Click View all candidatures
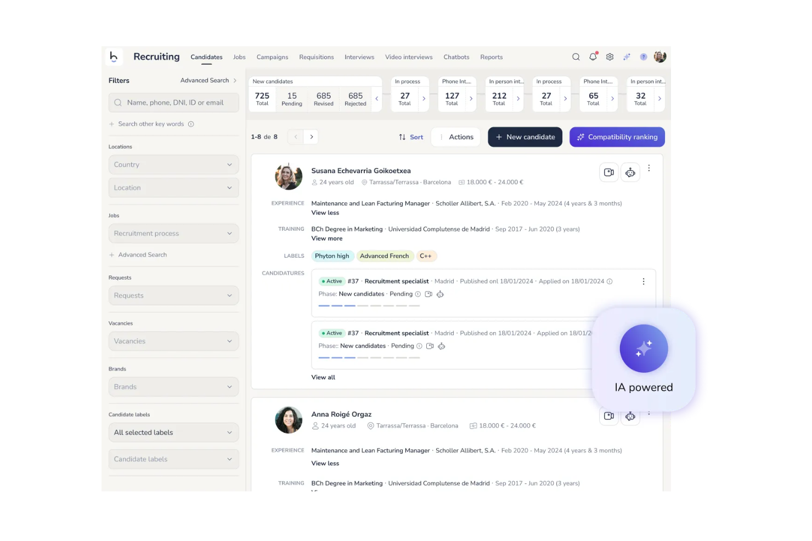The image size is (812, 541). (x=323, y=377)
